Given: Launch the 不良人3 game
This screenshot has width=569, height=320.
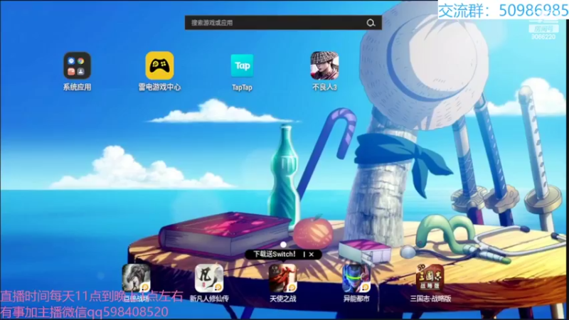Looking at the screenshot, I should click(x=324, y=65).
